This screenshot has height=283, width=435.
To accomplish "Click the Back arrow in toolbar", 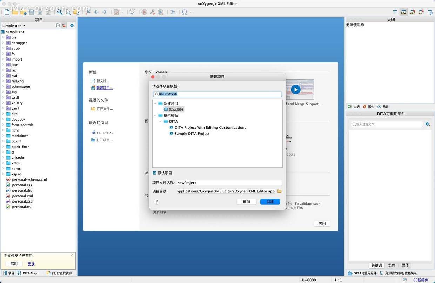I will [96, 12].
